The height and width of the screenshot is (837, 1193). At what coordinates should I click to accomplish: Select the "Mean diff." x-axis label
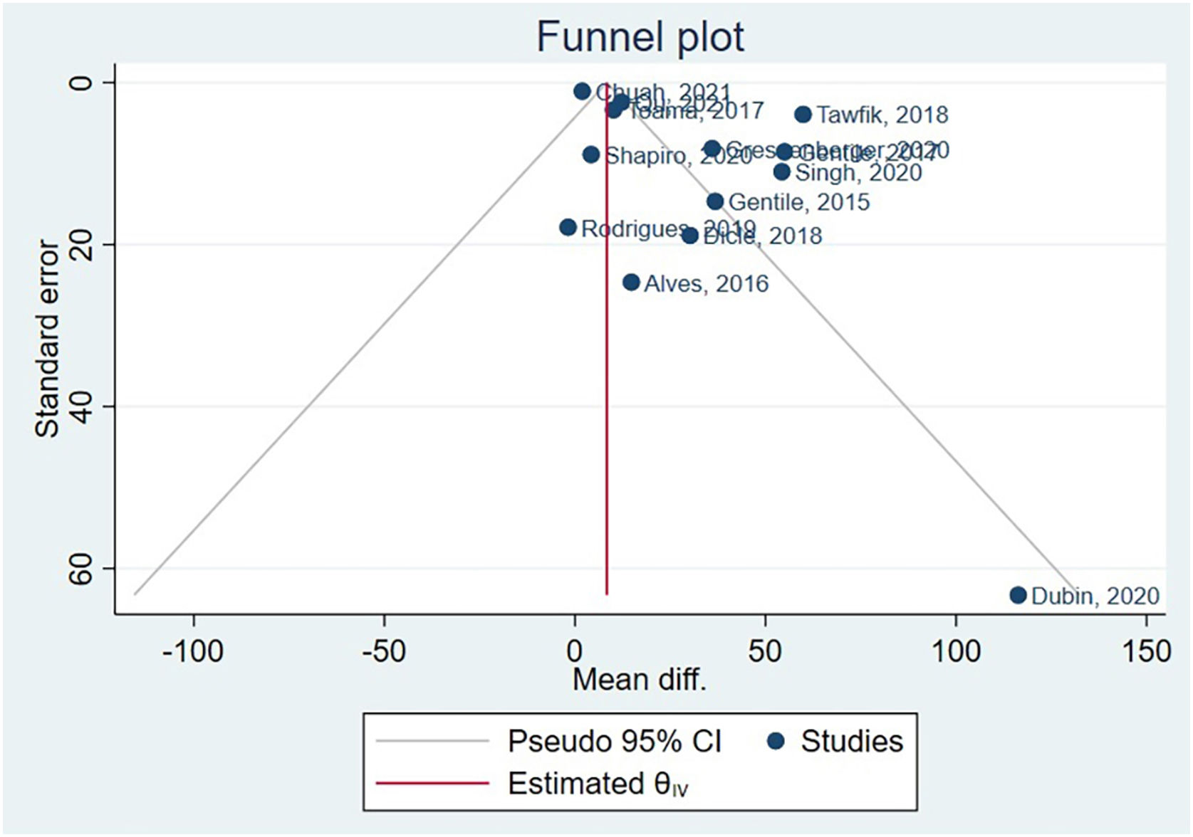639,680
